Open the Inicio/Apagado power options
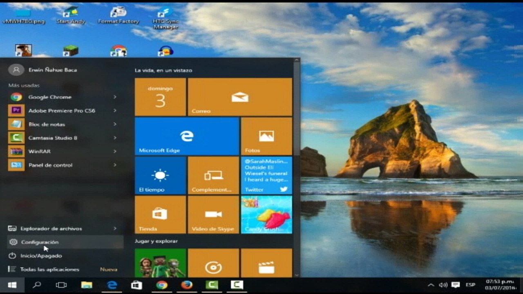523x294 pixels. pos(65,256)
